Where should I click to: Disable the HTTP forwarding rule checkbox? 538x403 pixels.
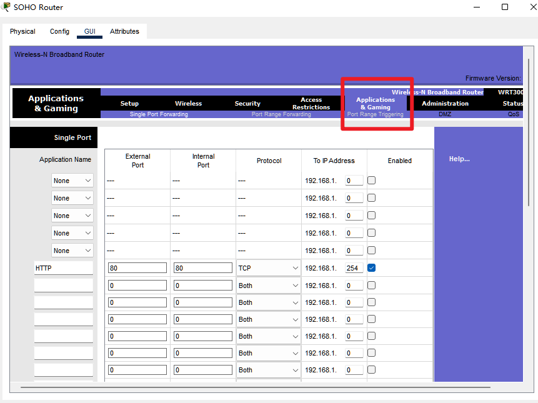pos(371,268)
